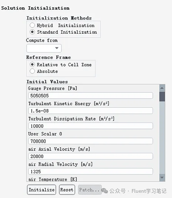
Task: Click the Initial Values scrollbar thumb
Action: coord(162,97)
